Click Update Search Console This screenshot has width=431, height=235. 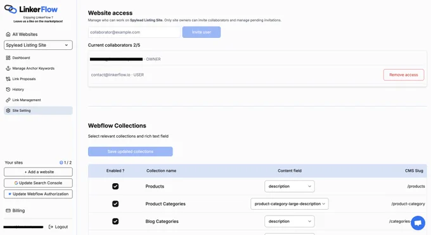tap(38, 183)
